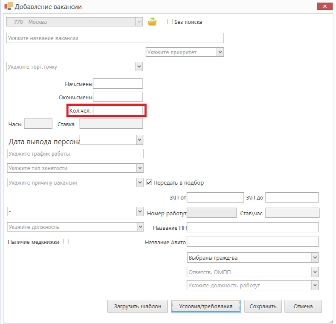The image size is (336, 324).
Task: Enable the 'Без поиска' checkbox
Action: [170, 22]
